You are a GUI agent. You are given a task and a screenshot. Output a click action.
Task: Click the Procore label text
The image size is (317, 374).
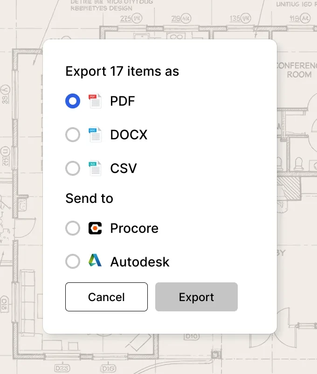[x=134, y=228]
